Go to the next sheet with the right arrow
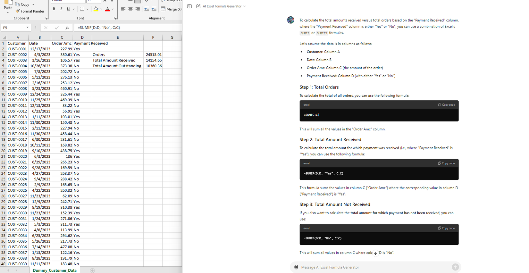Screen dimensions: 529x273 [17, 270]
